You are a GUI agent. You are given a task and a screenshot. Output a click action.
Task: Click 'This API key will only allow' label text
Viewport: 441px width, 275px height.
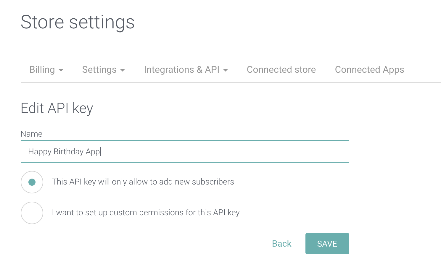pos(143,182)
